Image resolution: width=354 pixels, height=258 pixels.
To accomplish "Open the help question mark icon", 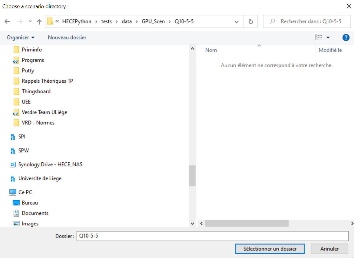I will pos(346,37).
